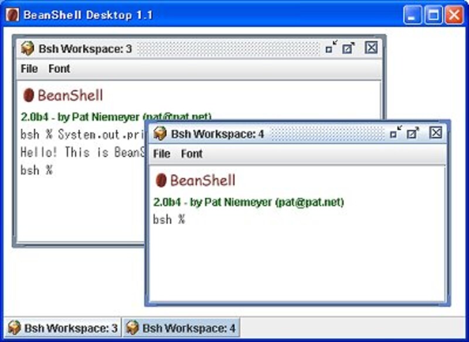469x342 pixels.
Task: Iconify the Bsh Workspace: 4 window
Action: coord(396,132)
